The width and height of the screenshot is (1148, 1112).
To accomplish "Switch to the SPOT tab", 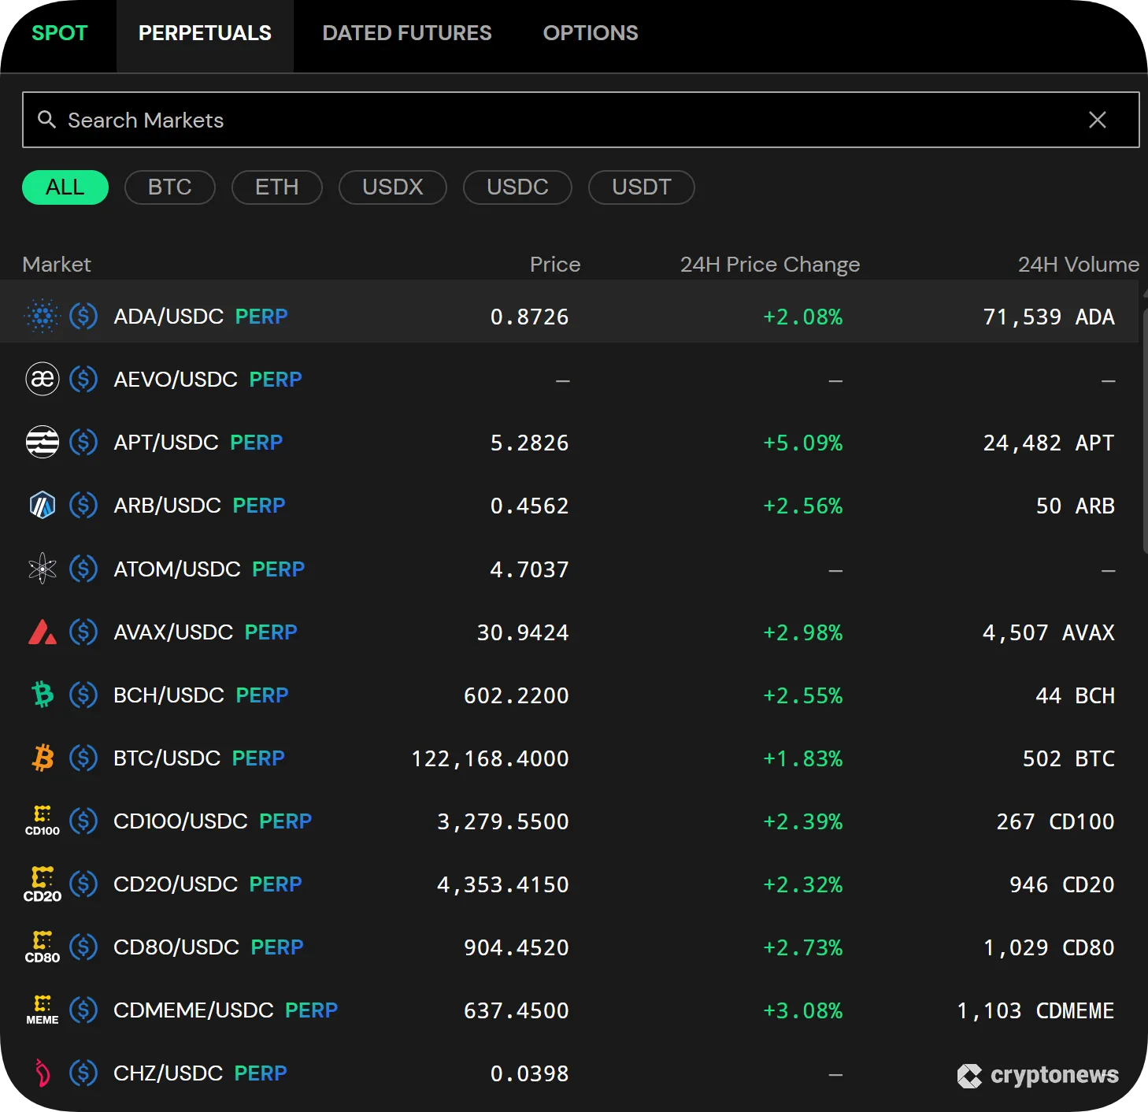I will point(59,33).
